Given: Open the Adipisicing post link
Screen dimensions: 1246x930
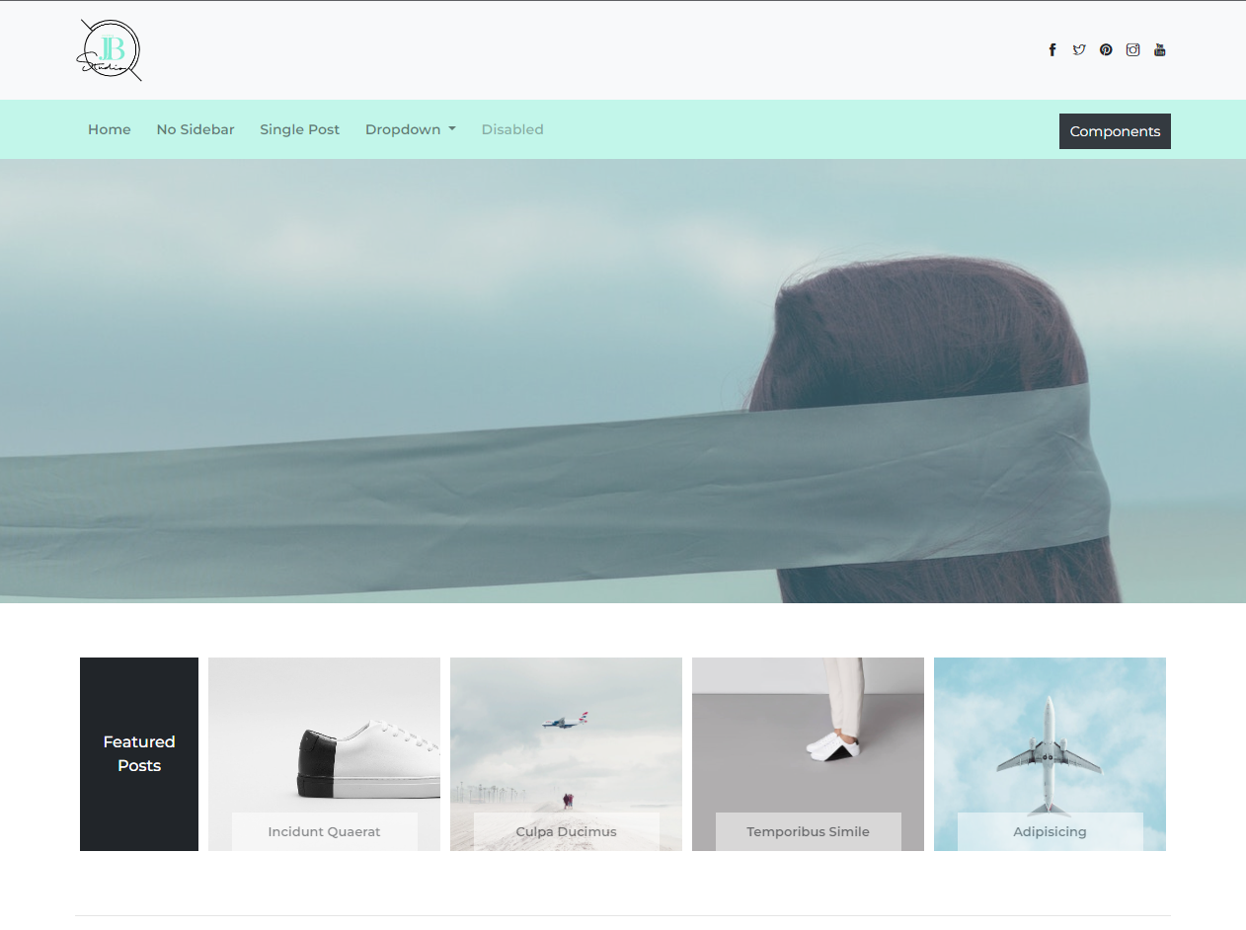Looking at the screenshot, I should click(x=1050, y=831).
